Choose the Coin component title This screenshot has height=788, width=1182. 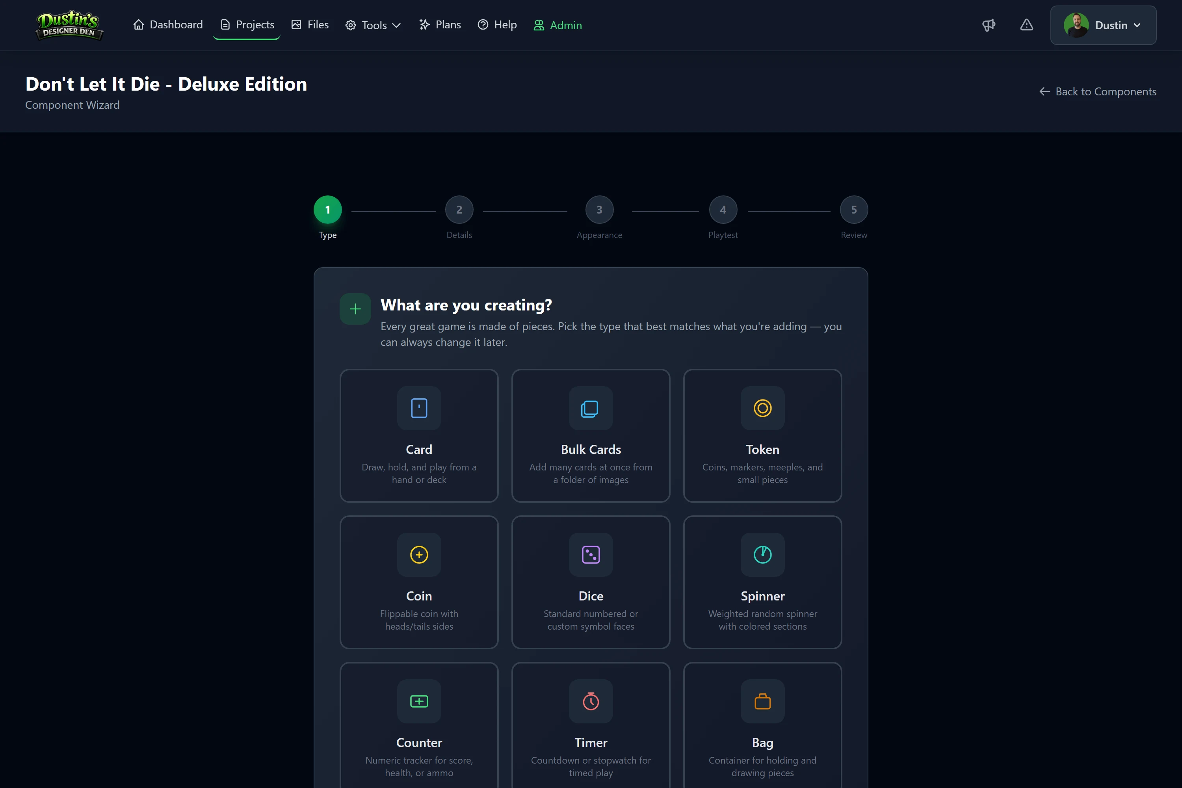(419, 596)
